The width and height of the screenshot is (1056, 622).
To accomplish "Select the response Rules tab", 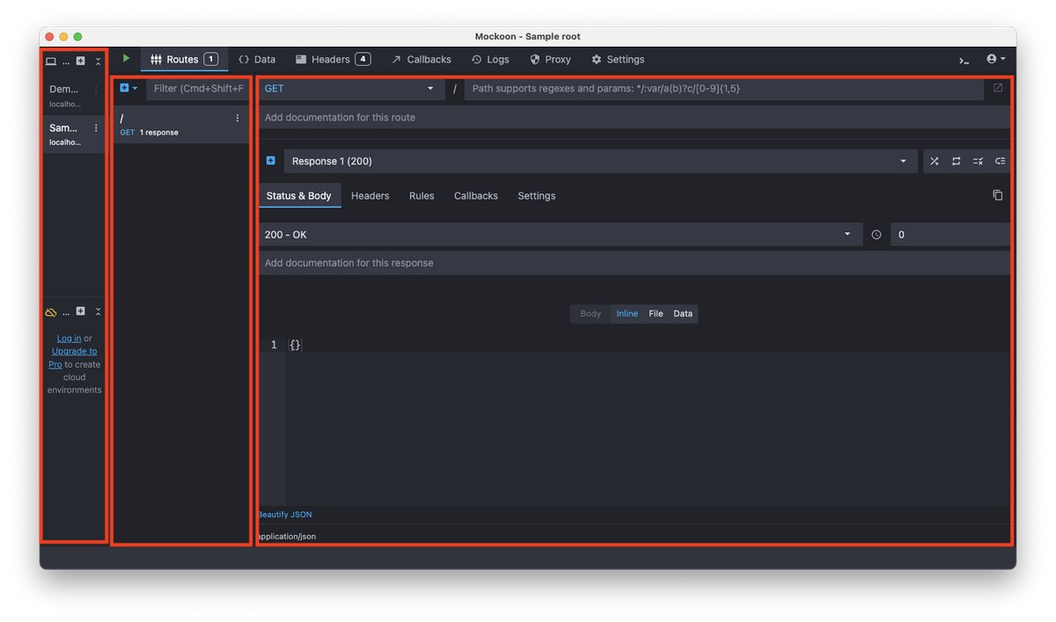I will coord(422,195).
